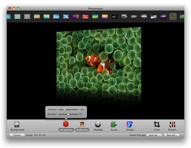Toggle the Reflection effect icon
Image resolution: width=191 pixels, height=148 pixels.
tap(82, 124)
